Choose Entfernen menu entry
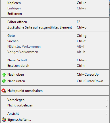Image resolution: width=110 pixels, height=123 pixels. (x=55, y=14)
